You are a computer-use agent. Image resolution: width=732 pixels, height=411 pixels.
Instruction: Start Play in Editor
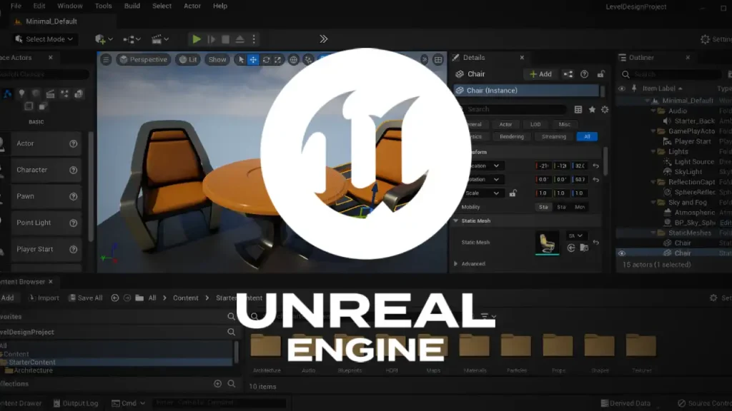coord(197,39)
